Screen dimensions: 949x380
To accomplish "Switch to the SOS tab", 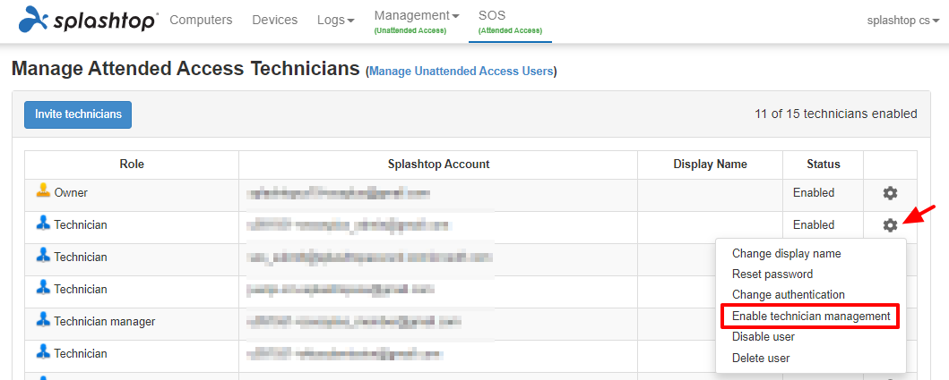I will tap(510, 21).
